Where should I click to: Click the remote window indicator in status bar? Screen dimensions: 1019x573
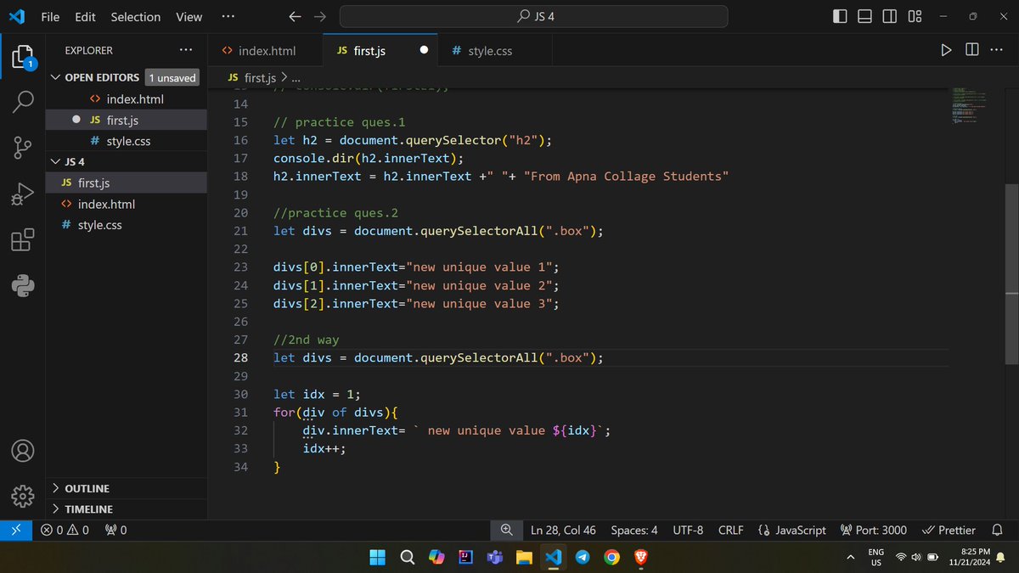[16, 530]
